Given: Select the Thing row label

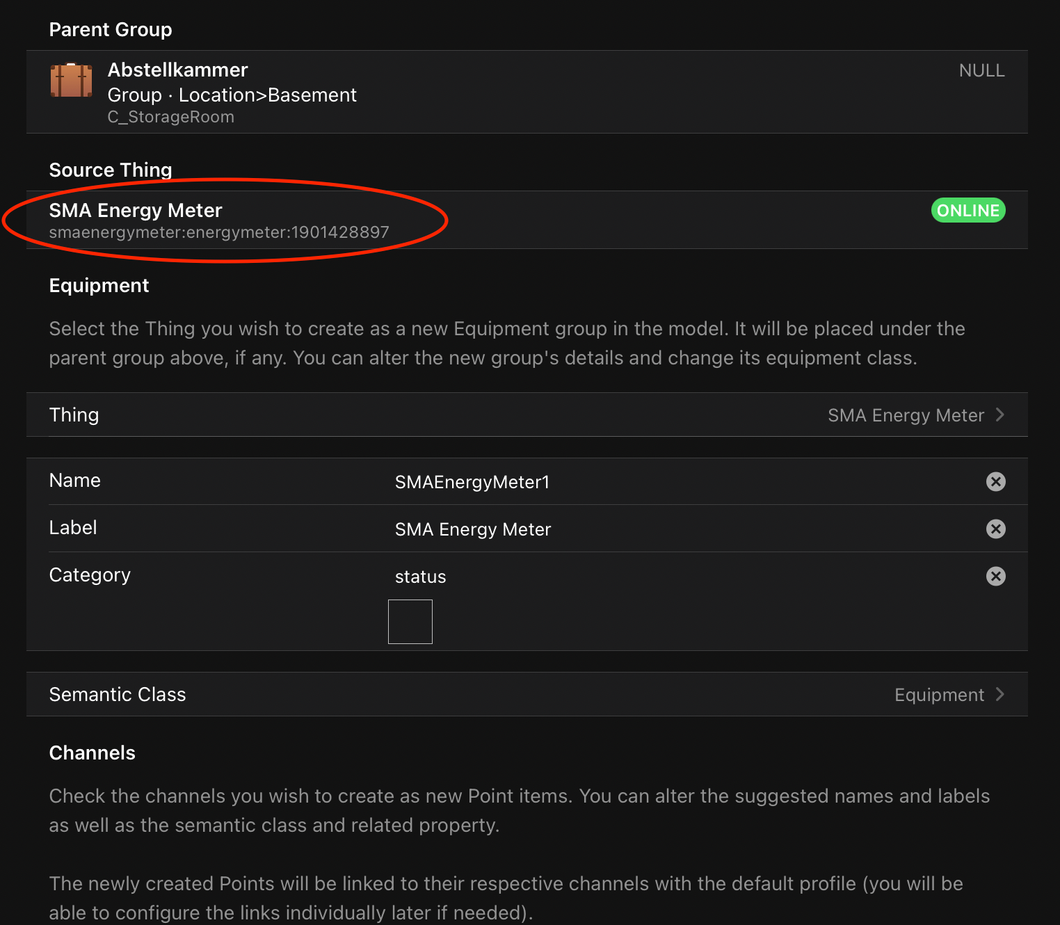Looking at the screenshot, I should [74, 415].
